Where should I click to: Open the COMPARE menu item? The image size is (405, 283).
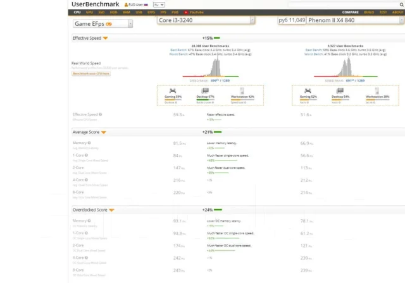pyautogui.click(x=350, y=12)
